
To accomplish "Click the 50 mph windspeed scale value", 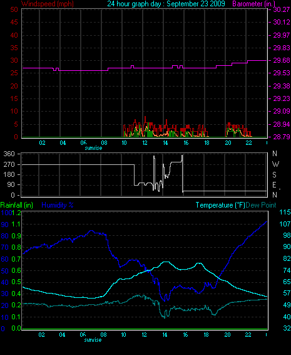I will point(14,9).
